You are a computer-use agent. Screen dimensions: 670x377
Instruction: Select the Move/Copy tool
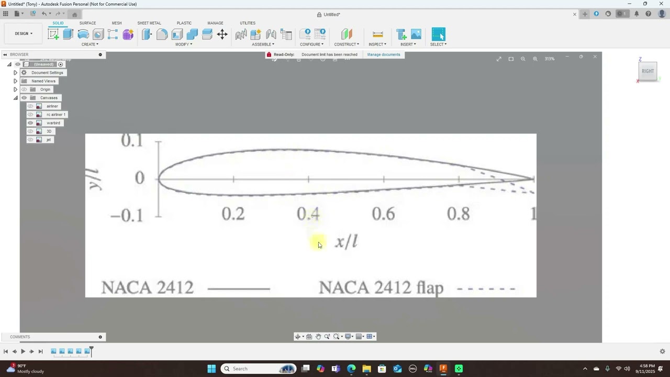(222, 35)
